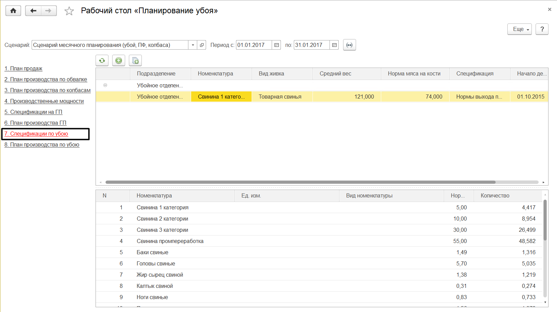
Task: Select the Свинина промпереработка row
Action: pyautogui.click(x=319, y=241)
